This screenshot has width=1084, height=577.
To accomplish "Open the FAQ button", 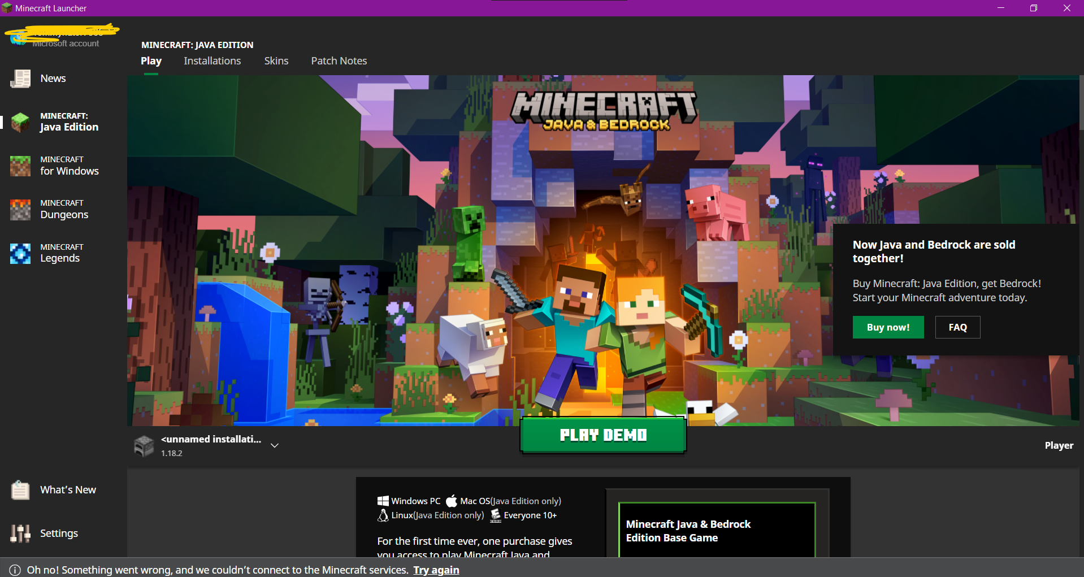I will click(957, 327).
